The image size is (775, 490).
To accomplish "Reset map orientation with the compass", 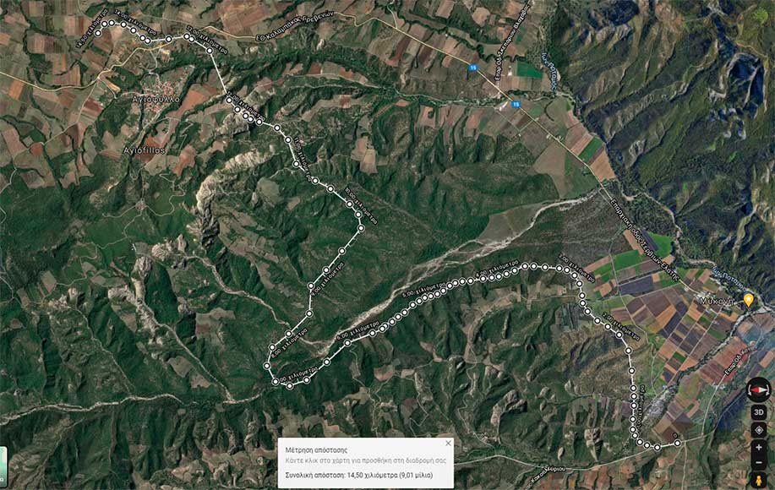I will [x=758, y=390].
